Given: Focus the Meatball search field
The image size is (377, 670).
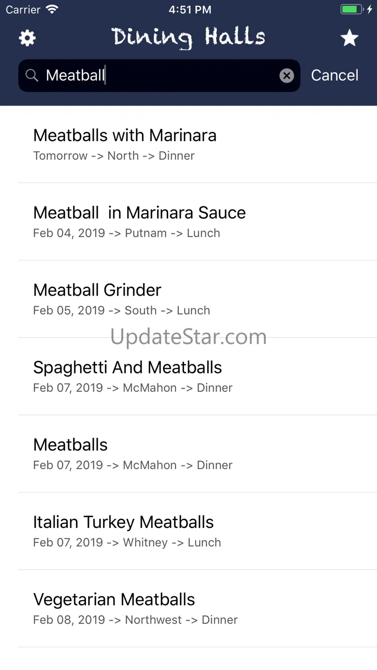Looking at the screenshot, I should point(159,75).
